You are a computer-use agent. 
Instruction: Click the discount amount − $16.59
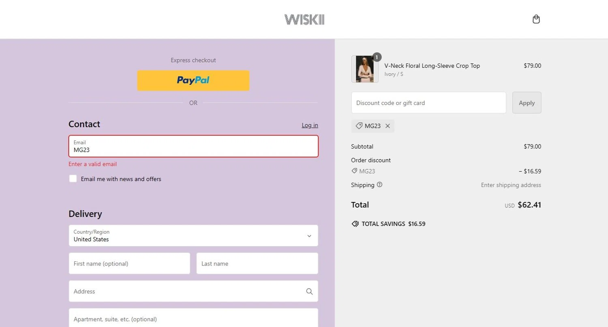pos(530,171)
